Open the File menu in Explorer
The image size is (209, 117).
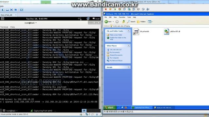pyautogui.click(x=106, y=17)
